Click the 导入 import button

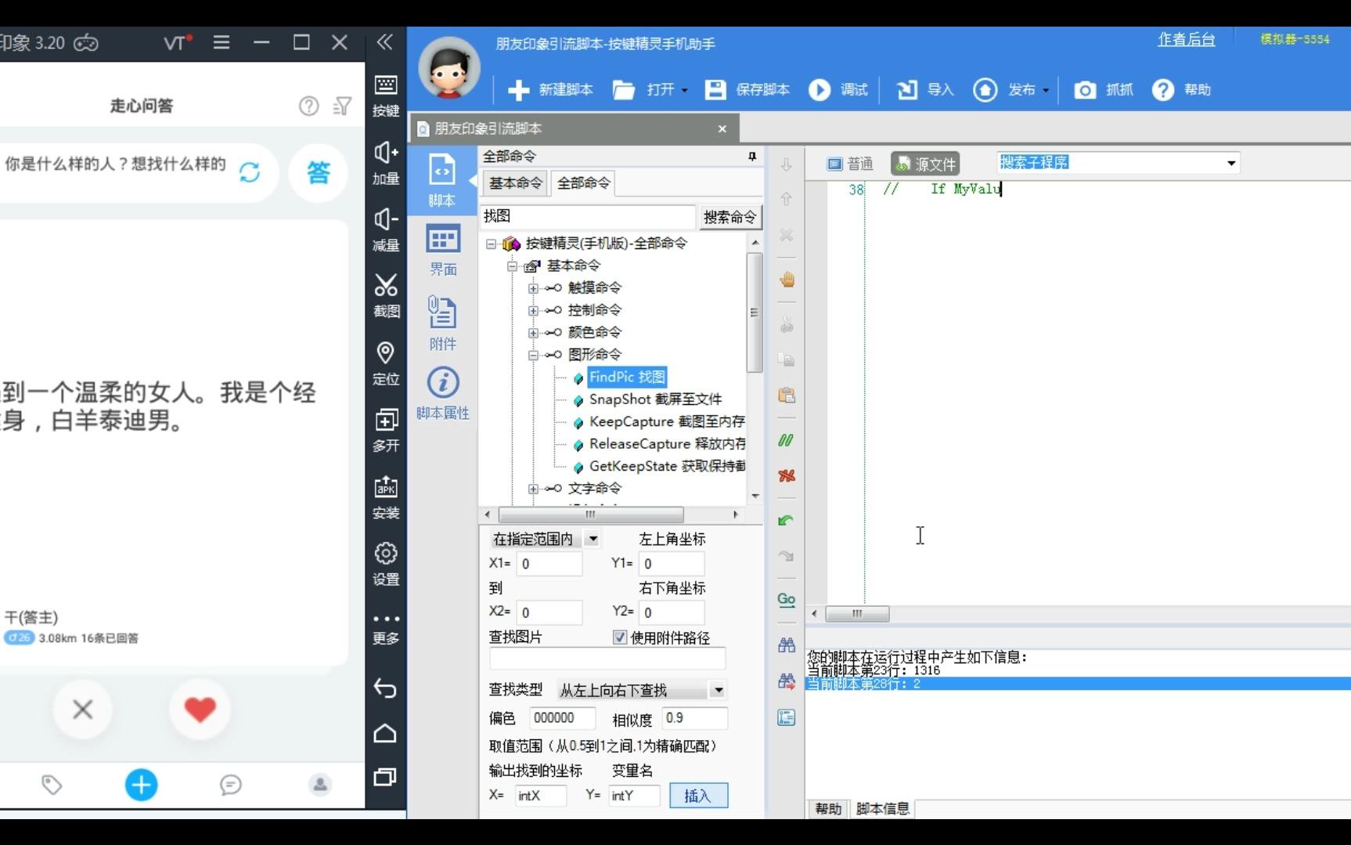[x=925, y=90]
